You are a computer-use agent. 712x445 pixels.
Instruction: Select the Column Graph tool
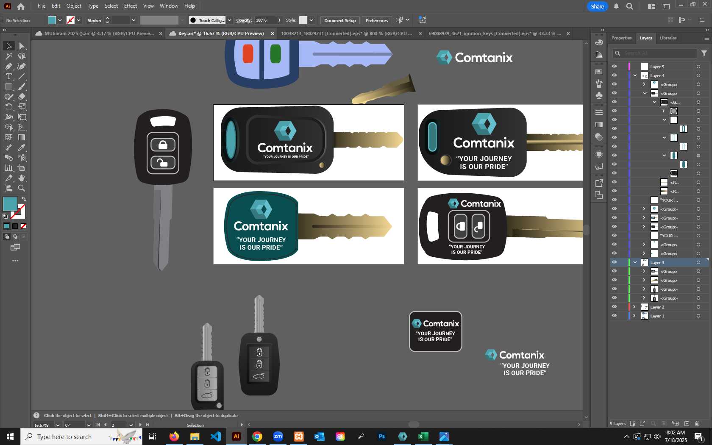point(8,168)
